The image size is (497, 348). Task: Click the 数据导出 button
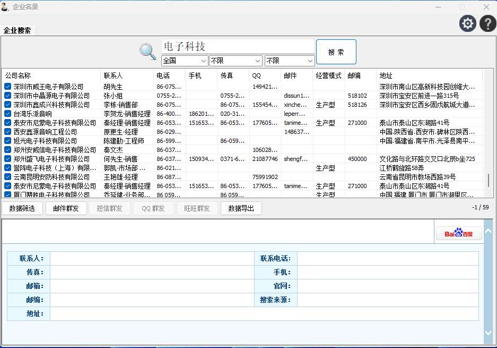pos(241,208)
